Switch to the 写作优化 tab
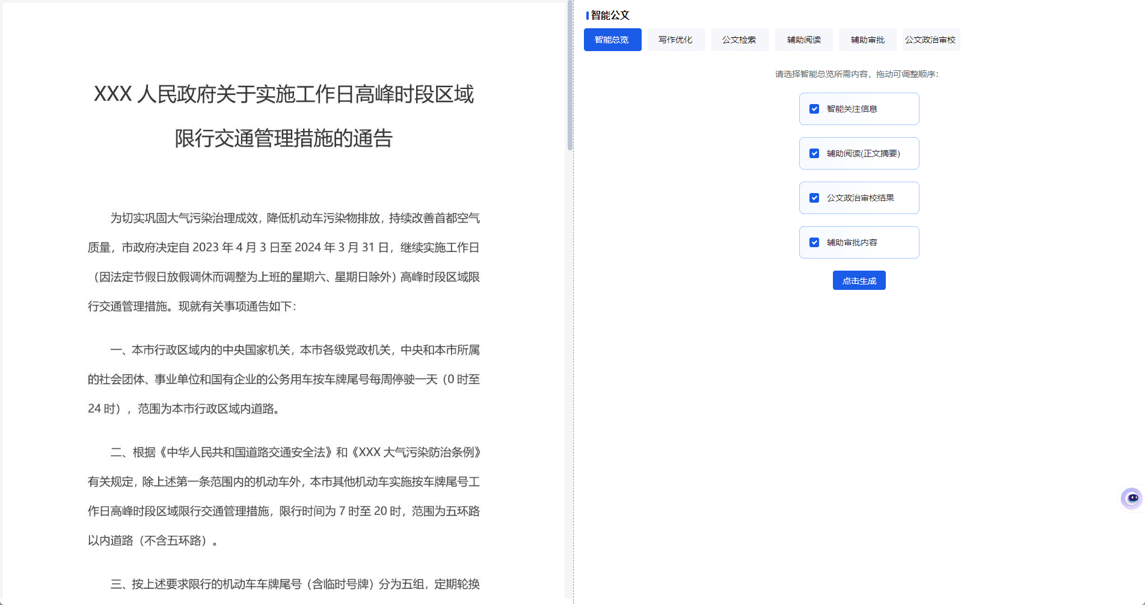The width and height of the screenshot is (1145, 605). click(676, 40)
